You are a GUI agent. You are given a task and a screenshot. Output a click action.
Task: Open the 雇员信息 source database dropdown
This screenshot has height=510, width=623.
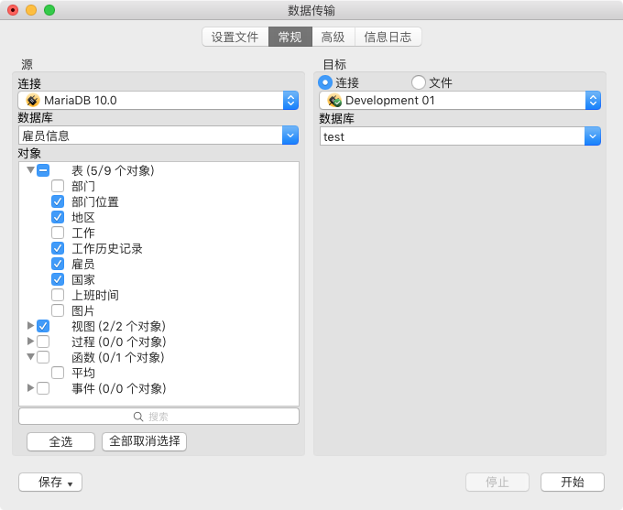(290, 136)
